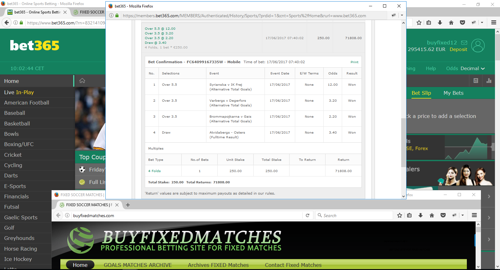
Task: Click Home button on buyfixedmatches site
Action: coord(80,265)
